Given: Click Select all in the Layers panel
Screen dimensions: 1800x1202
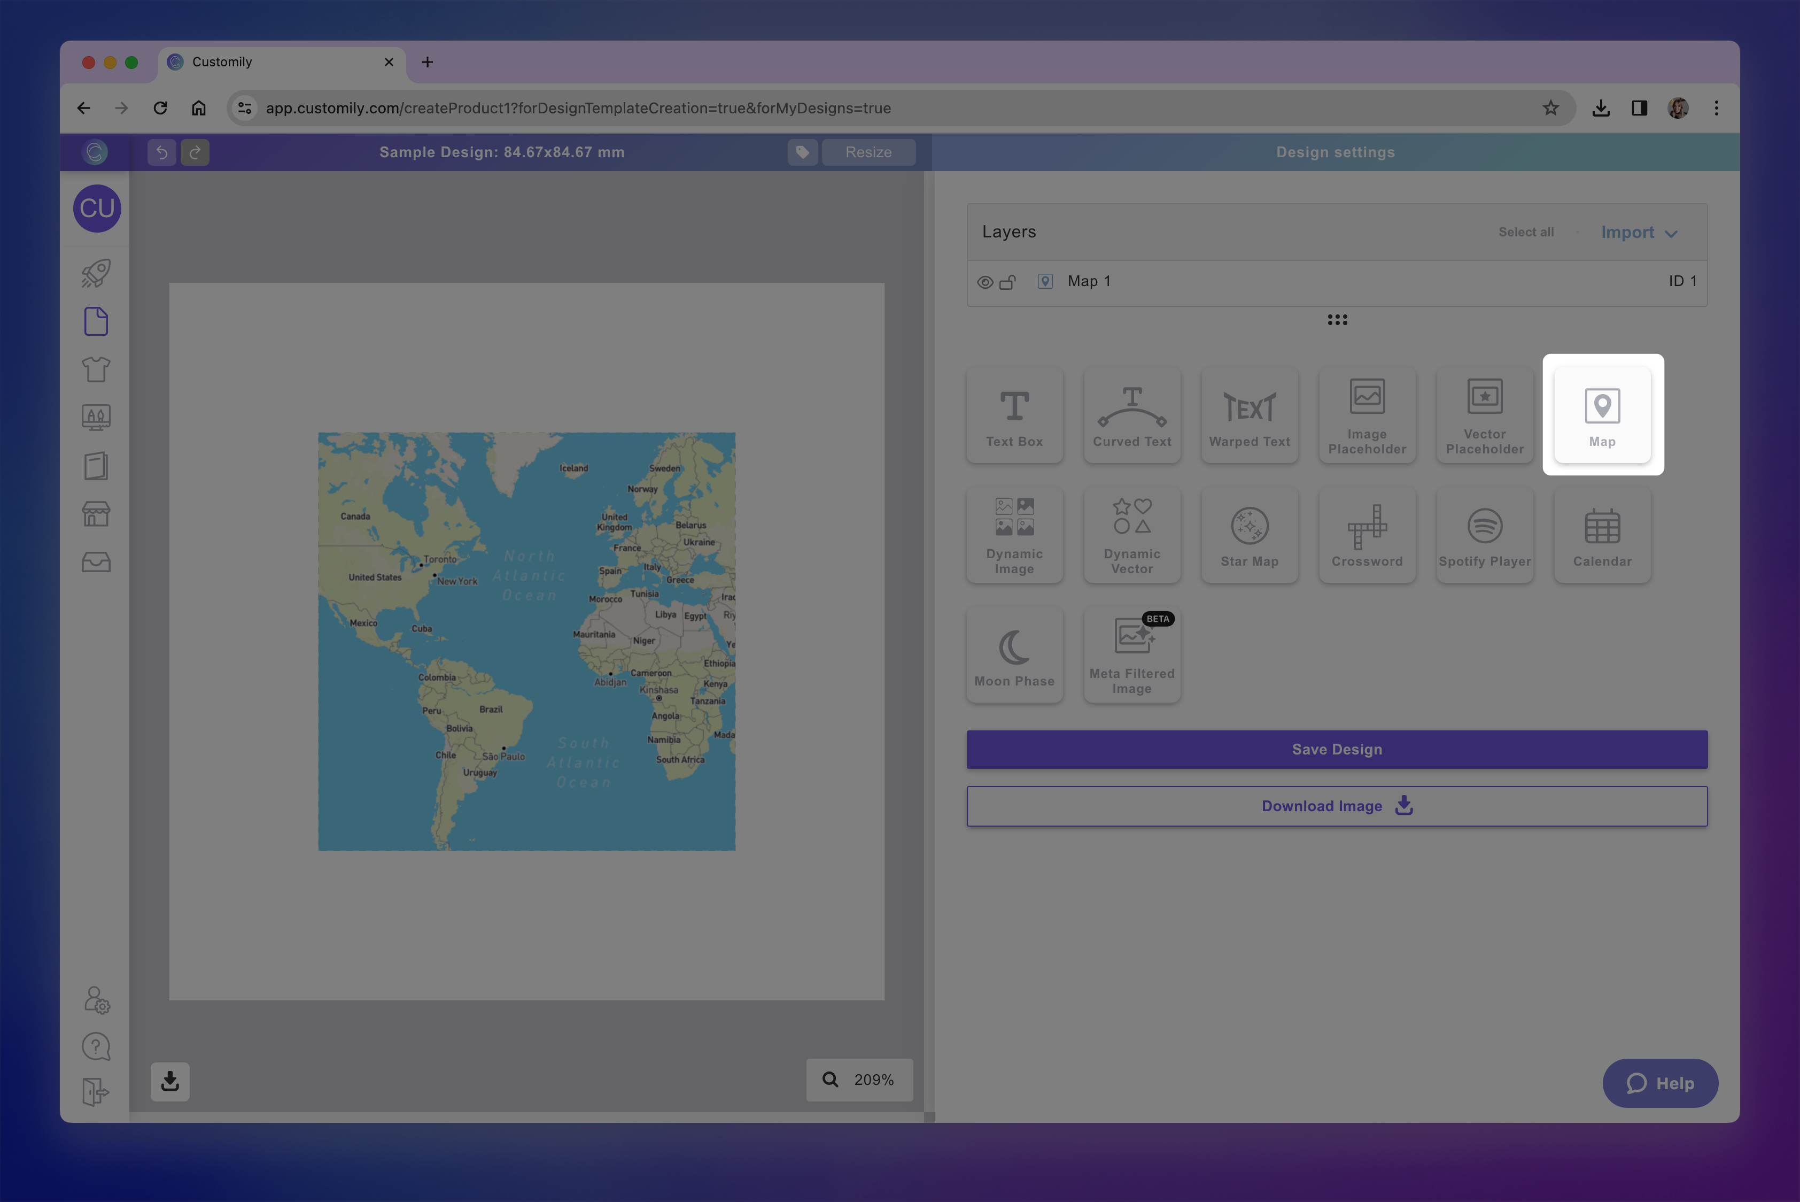Looking at the screenshot, I should [1526, 232].
